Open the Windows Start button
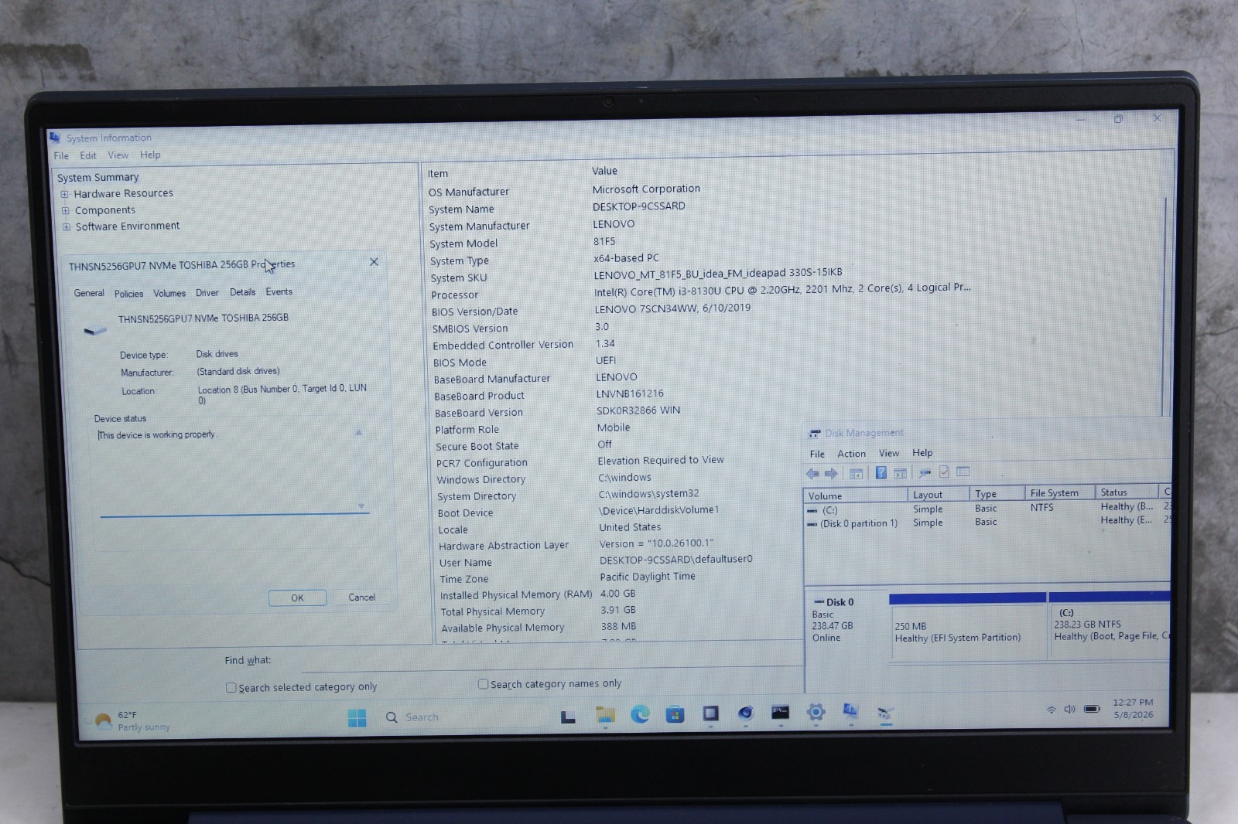 (x=357, y=718)
